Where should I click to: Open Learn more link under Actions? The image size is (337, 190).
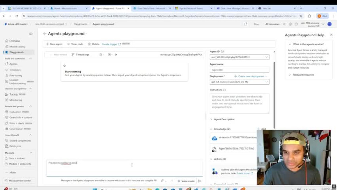pos(245,173)
